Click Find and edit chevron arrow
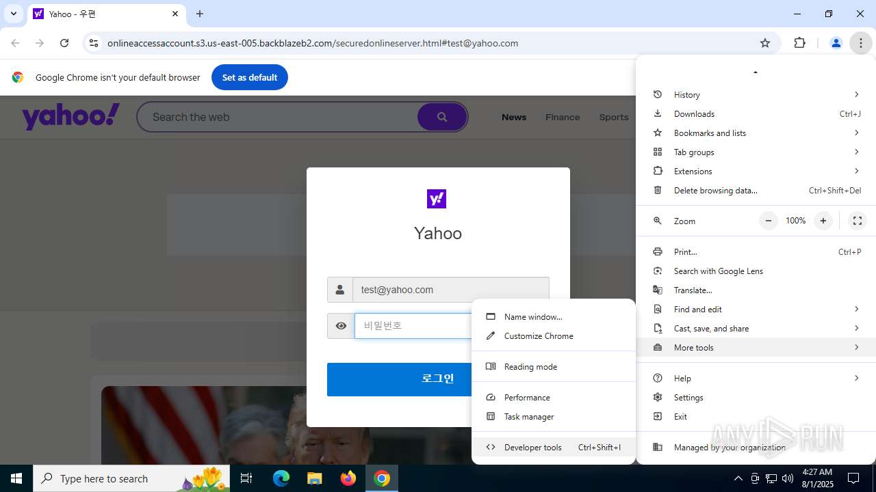 tap(856, 309)
